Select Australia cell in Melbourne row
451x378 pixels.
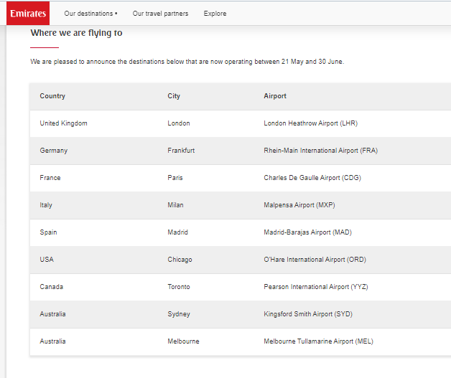[x=52, y=341]
